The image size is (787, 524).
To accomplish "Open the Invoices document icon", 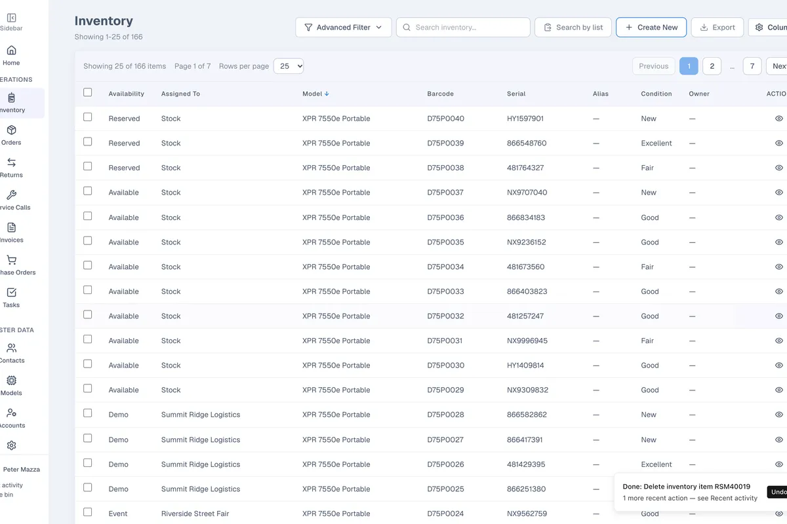I will pos(11,228).
